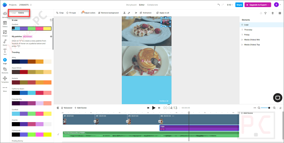
Task: Click the More options sidebar icon
Action: click(5, 88)
